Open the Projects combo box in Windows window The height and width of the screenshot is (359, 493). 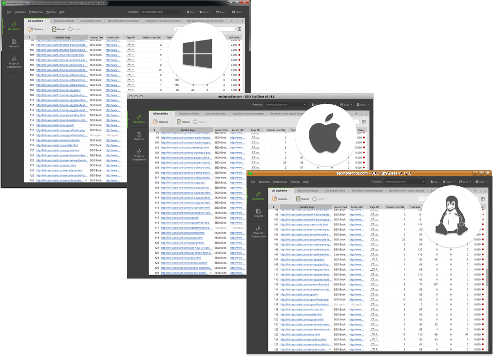click(161, 12)
